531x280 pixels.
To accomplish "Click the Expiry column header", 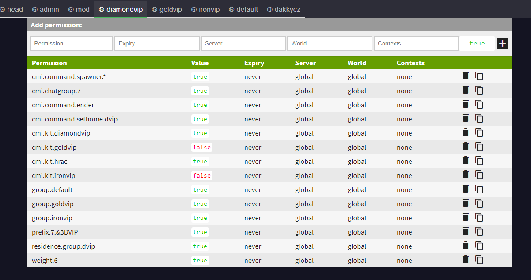I will coord(254,63).
